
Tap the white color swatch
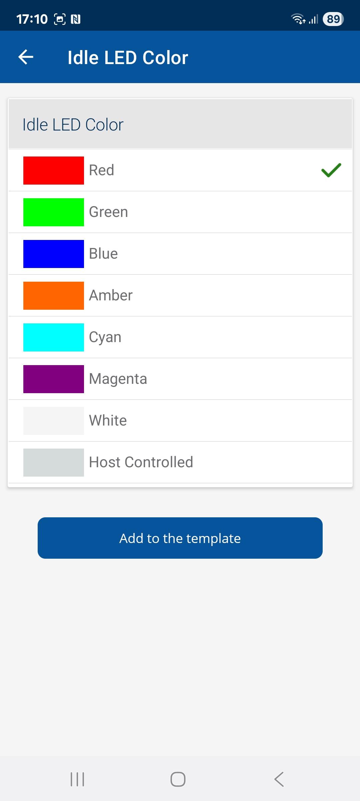54,421
